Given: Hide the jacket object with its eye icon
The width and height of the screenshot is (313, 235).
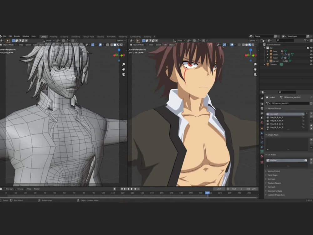Looking at the screenshot, I should pos(311,61).
